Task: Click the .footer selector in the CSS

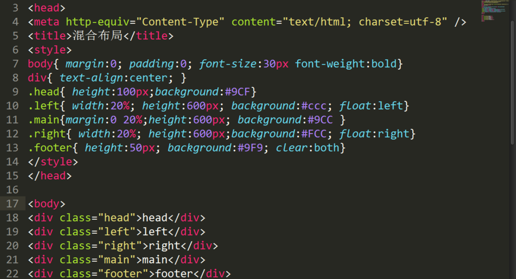Action: [50, 147]
